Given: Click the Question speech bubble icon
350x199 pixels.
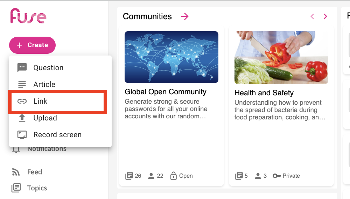Looking at the screenshot, I should (x=22, y=68).
